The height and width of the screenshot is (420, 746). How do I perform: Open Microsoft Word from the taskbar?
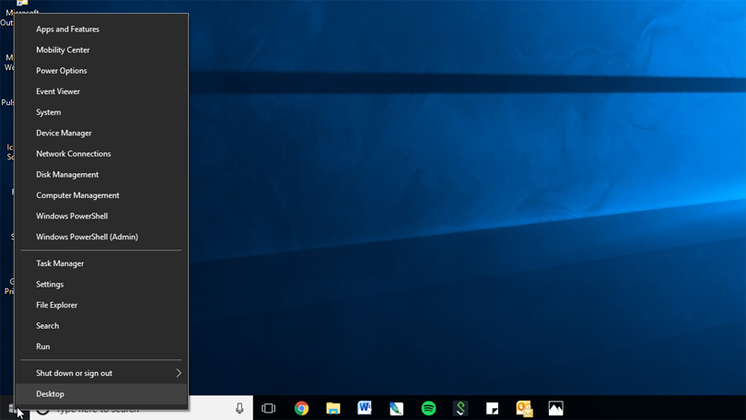point(365,408)
